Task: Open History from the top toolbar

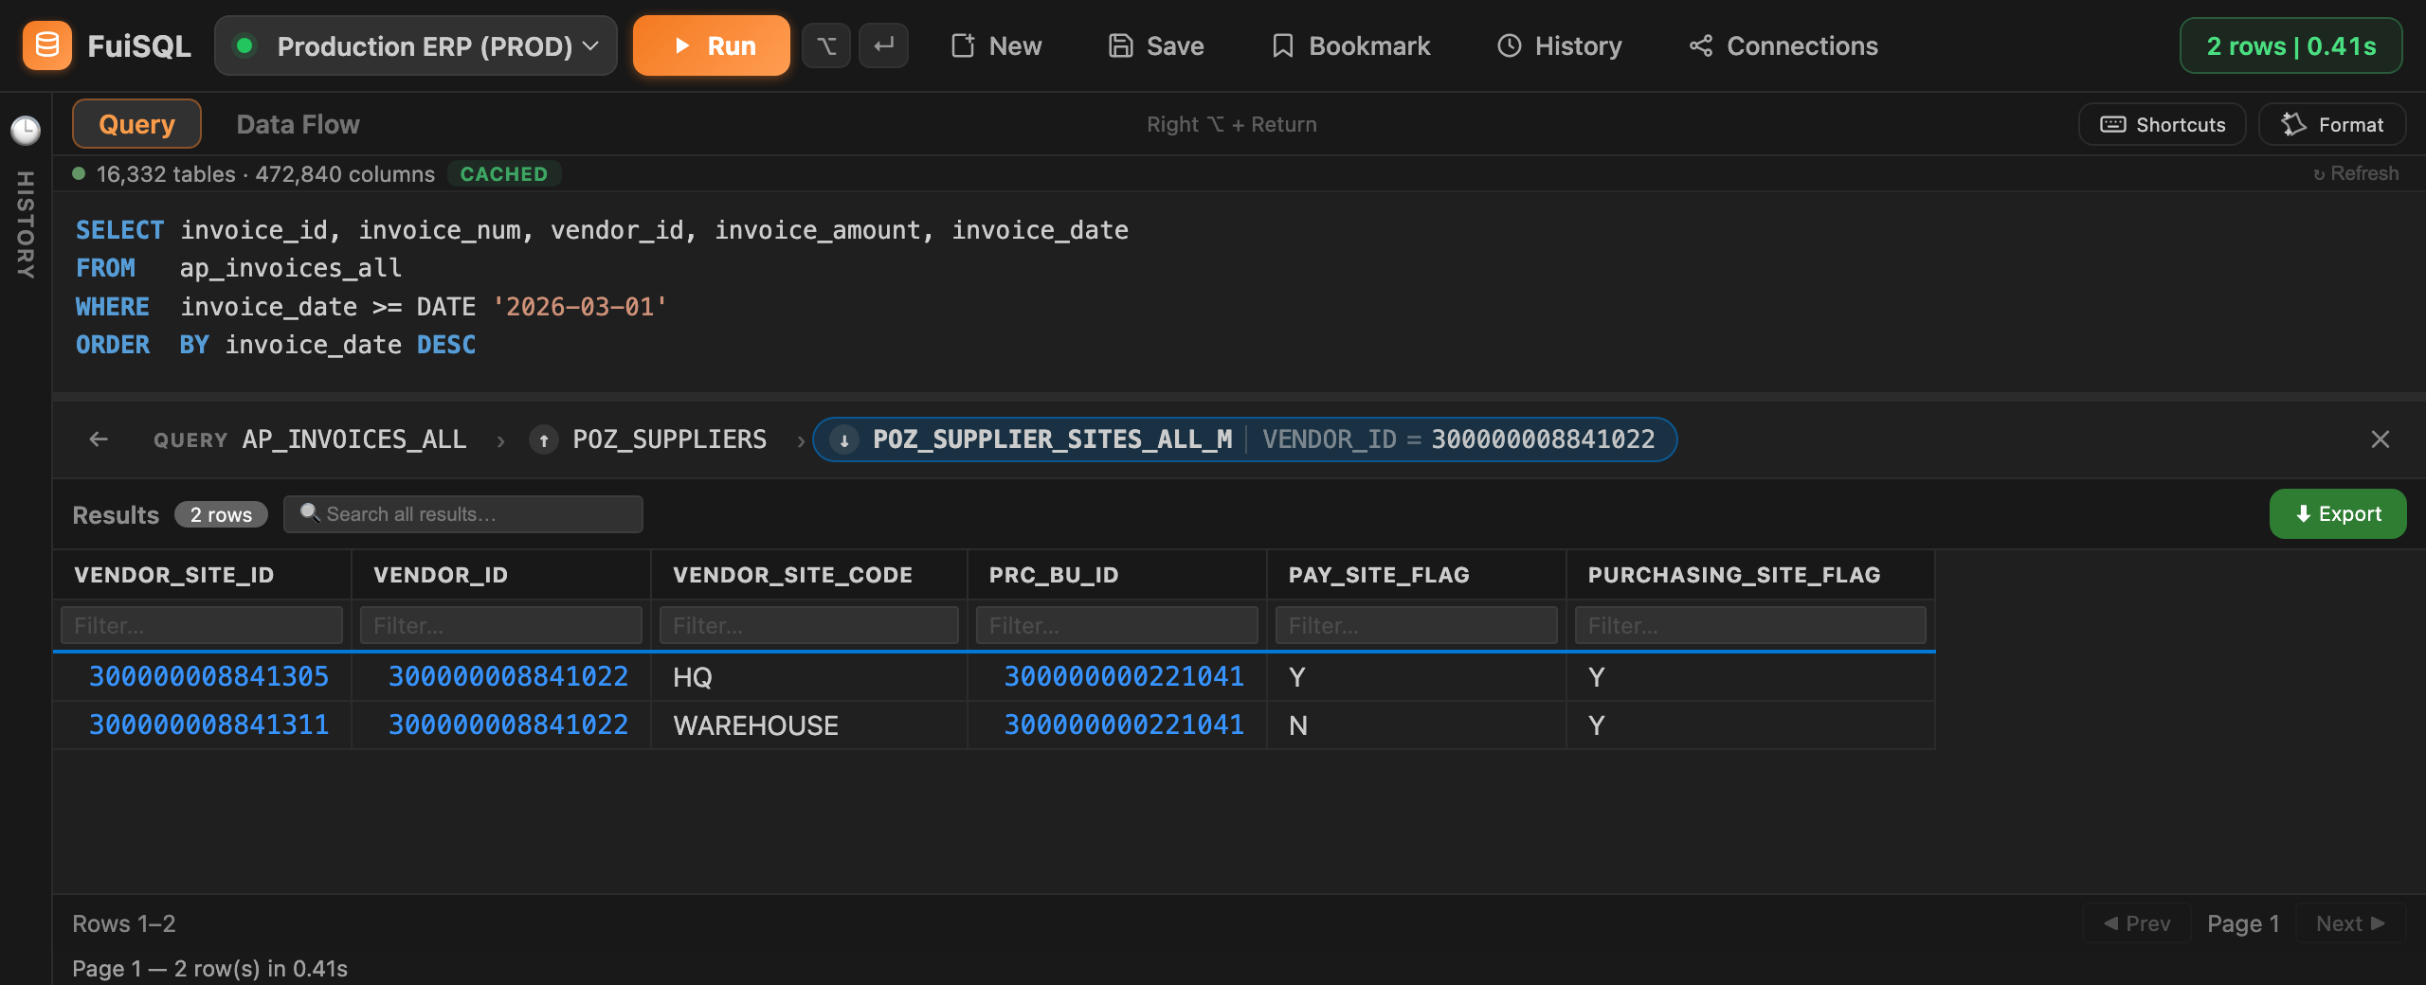Action: 1560,45
